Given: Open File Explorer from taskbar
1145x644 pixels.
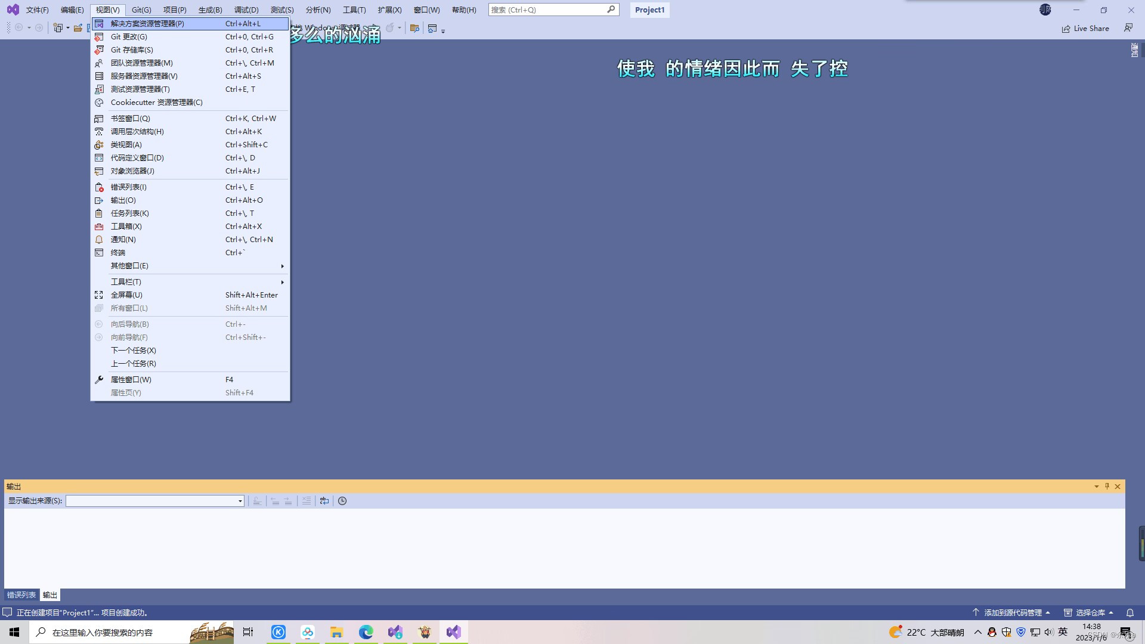Looking at the screenshot, I should click(x=336, y=632).
